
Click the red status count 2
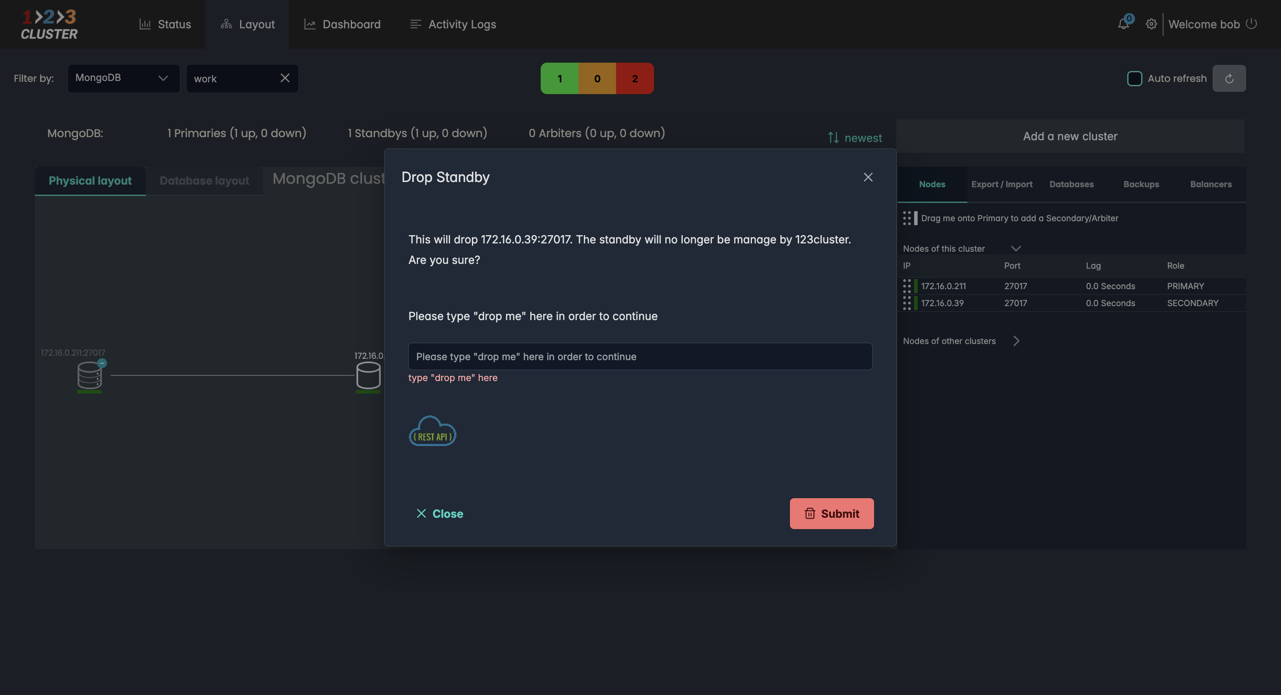pyautogui.click(x=634, y=78)
